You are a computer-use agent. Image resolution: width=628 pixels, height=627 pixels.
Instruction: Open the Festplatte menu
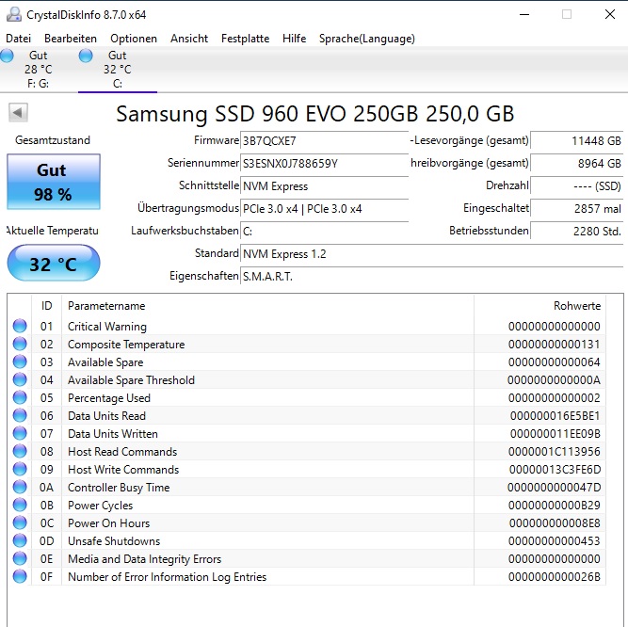coord(245,39)
